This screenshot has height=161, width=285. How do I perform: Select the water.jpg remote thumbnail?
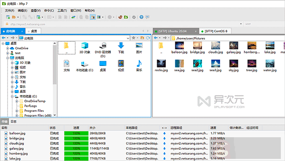click(x=270, y=66)
